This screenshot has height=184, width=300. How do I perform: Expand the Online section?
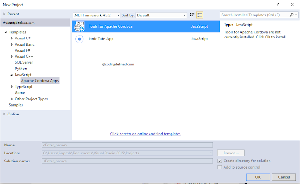[4, 114]
